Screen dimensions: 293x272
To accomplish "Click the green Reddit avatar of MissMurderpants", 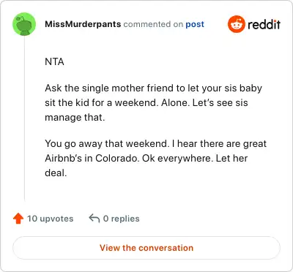I will coord(24,24).
